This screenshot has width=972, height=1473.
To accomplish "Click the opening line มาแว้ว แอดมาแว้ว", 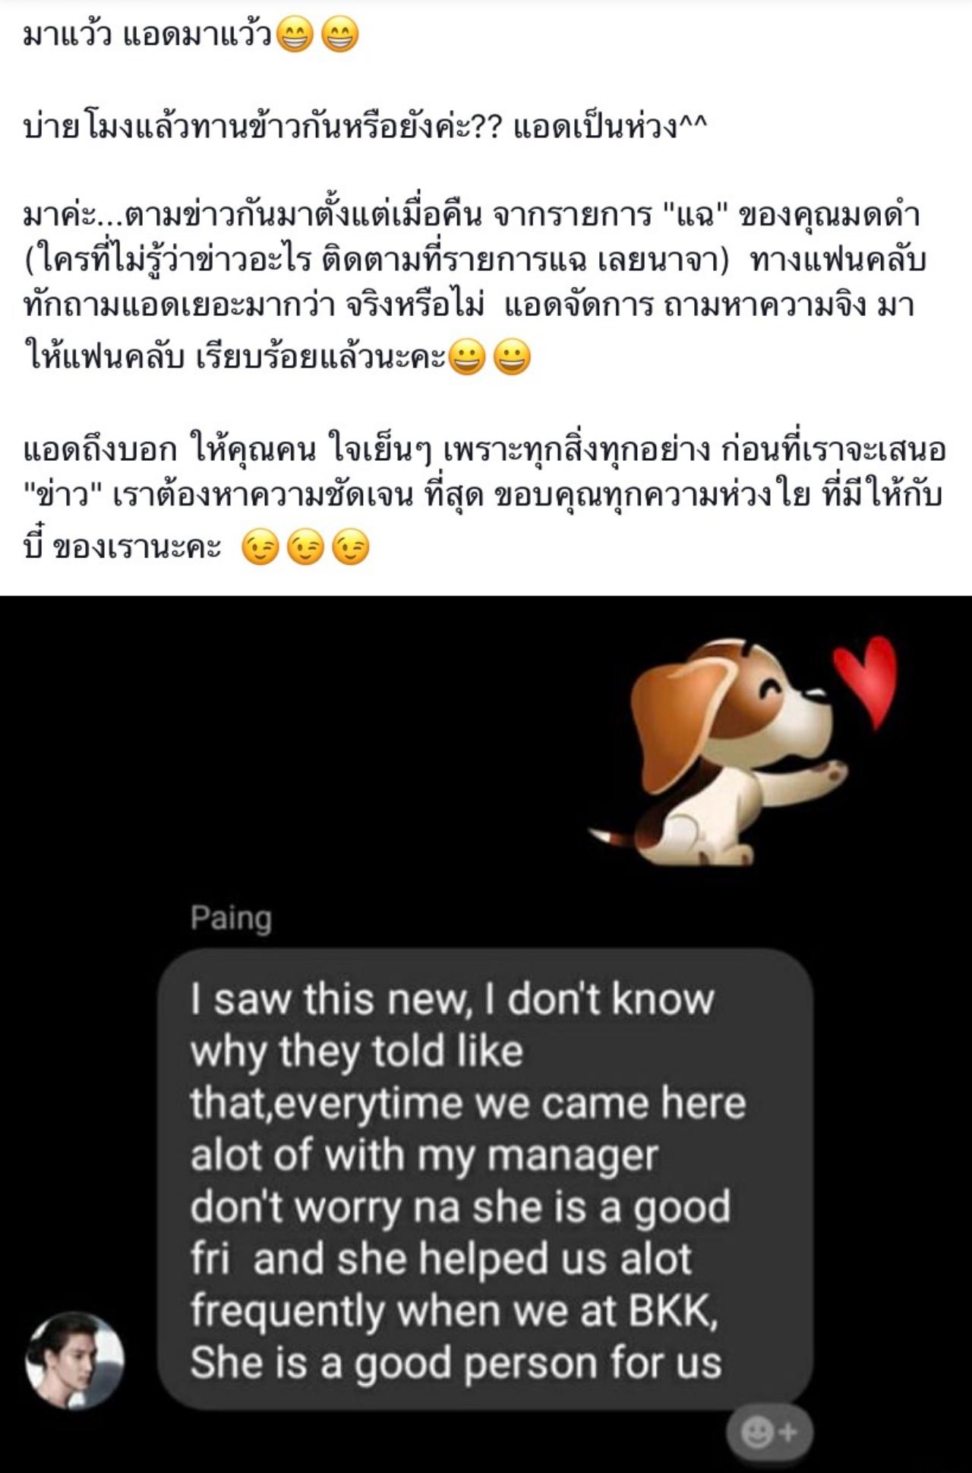I will [x=148, y=34].
